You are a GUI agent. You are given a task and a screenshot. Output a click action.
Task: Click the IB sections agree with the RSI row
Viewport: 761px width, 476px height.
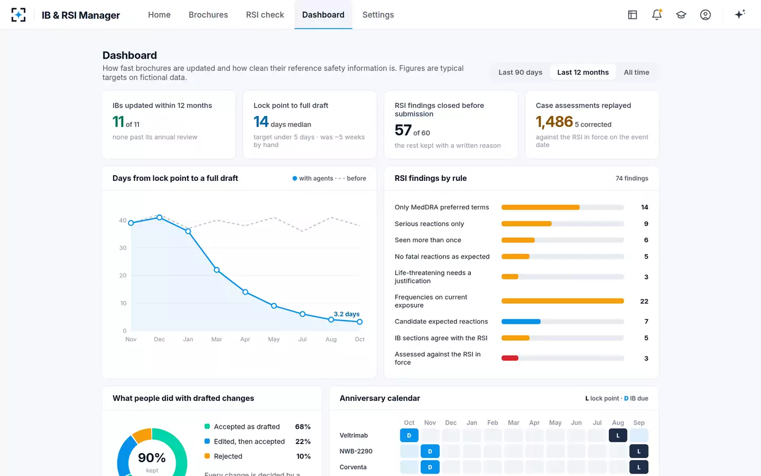(522, 338)
